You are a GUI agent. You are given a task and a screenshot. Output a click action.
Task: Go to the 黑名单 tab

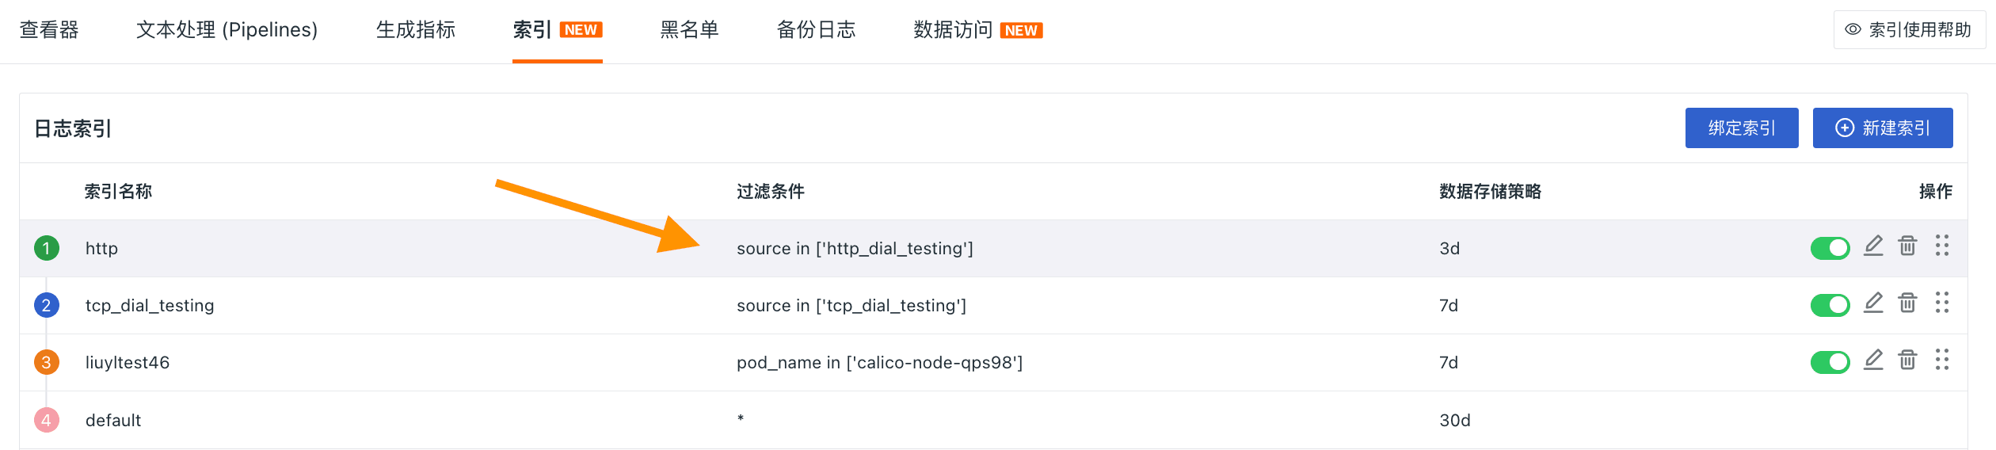[689, 30]
